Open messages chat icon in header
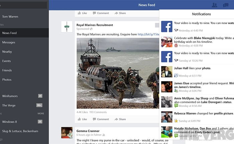 226,5
